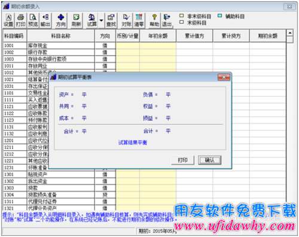Select row 1301 贴现资产
The image size is (299, 237).
point(145,174)
